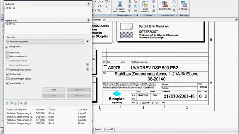Switch to the Layout2 tab
Viewport: 239px width, 134px height.
tap(99, 129)
